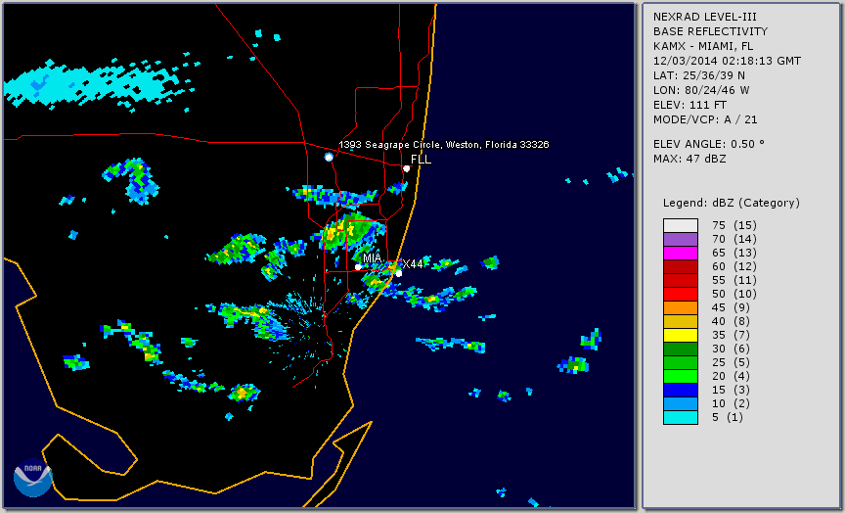Viewport: 845px width, 513px height.
Task: Click the '75 (15)' legend value
Action: tap(734, 225)
